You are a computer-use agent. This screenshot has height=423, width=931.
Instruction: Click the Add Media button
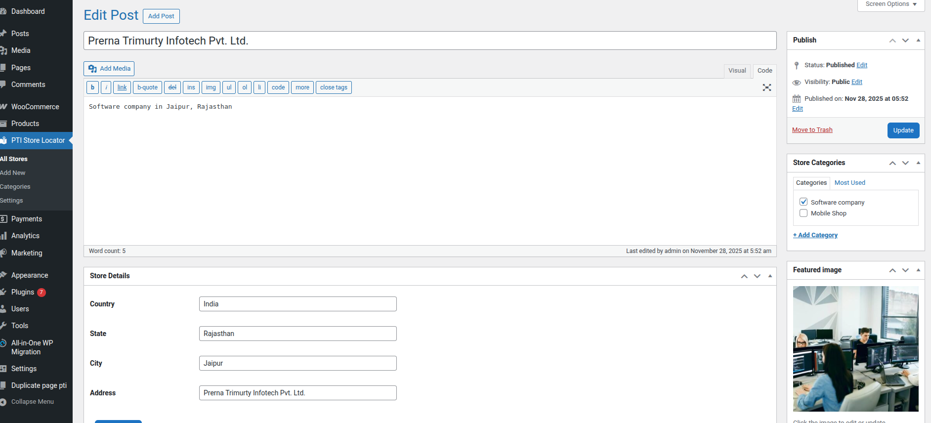click(109, 69)
